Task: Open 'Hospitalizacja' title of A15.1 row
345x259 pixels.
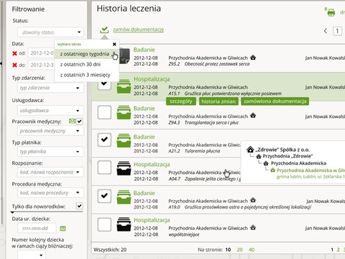Action: click(152, 79)
